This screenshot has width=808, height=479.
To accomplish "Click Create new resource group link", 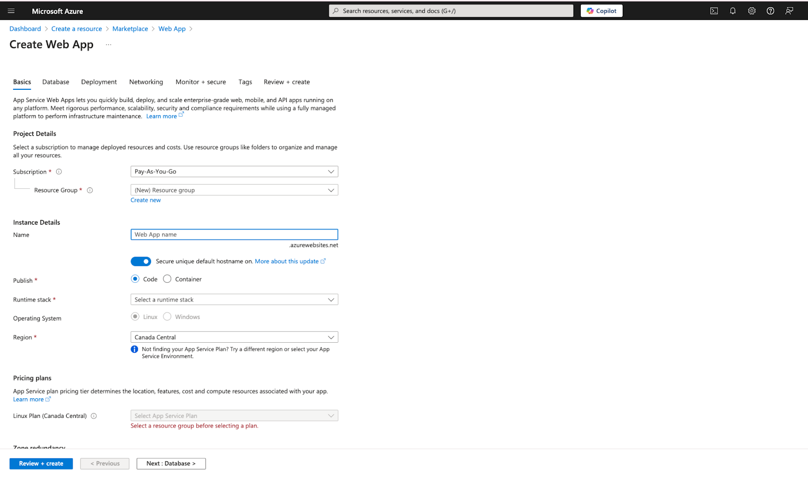I will [x=145, y=200].
